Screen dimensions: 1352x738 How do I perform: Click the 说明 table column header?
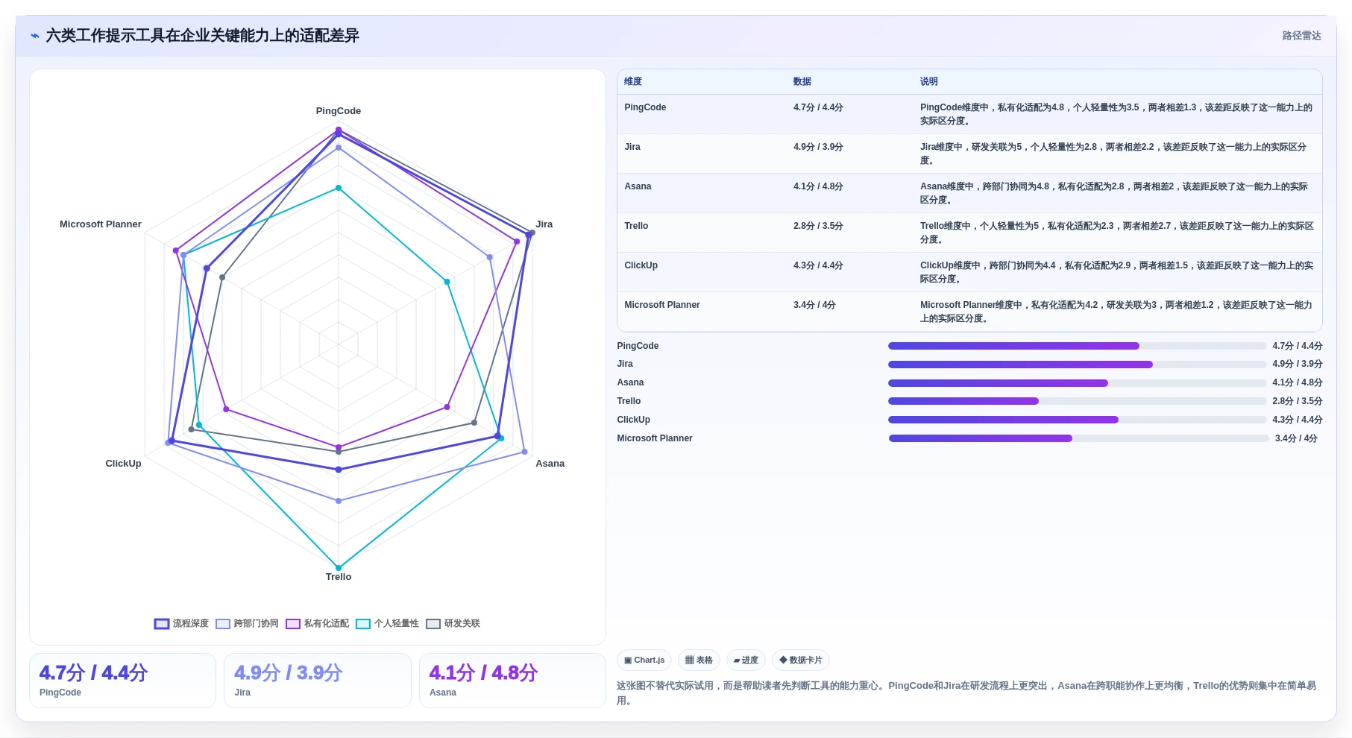coord(929,82)
